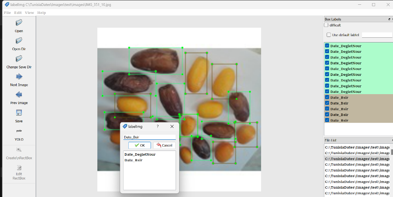Undock the Box Labels panel with its float icon
The height and width of the screenshot is (197, 393).
tap(389, 19)
